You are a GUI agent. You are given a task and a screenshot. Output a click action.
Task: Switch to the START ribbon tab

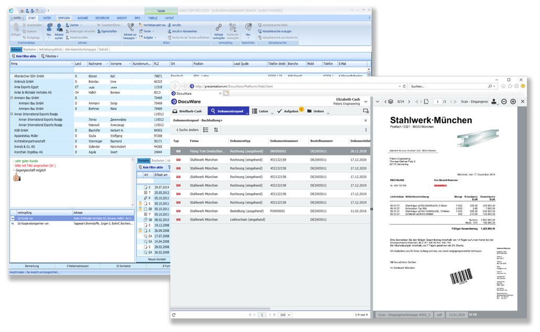[x=31, y=18]
